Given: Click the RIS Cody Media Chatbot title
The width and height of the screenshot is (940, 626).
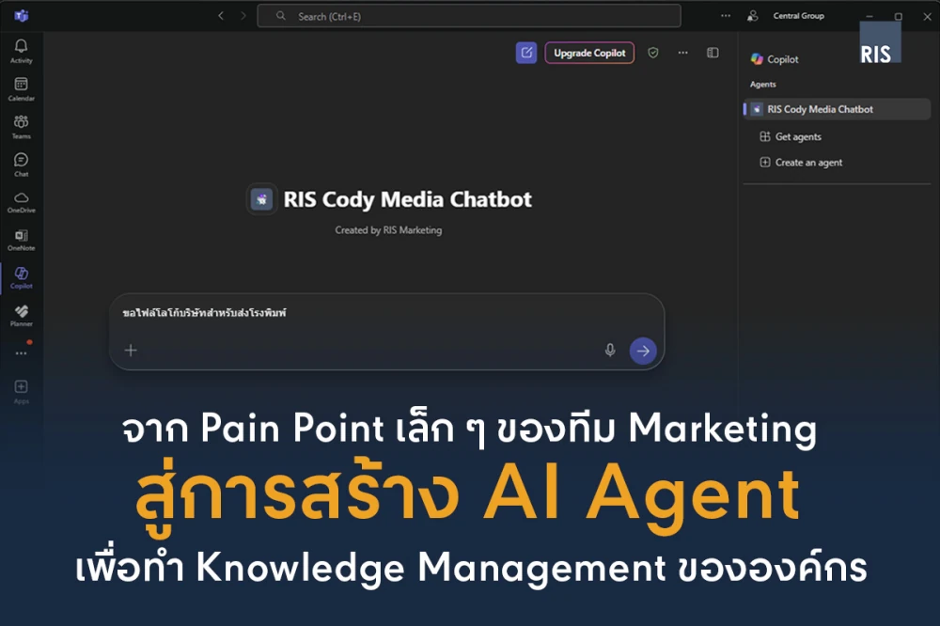Looking at the screenshot, I should click(408, 199).
